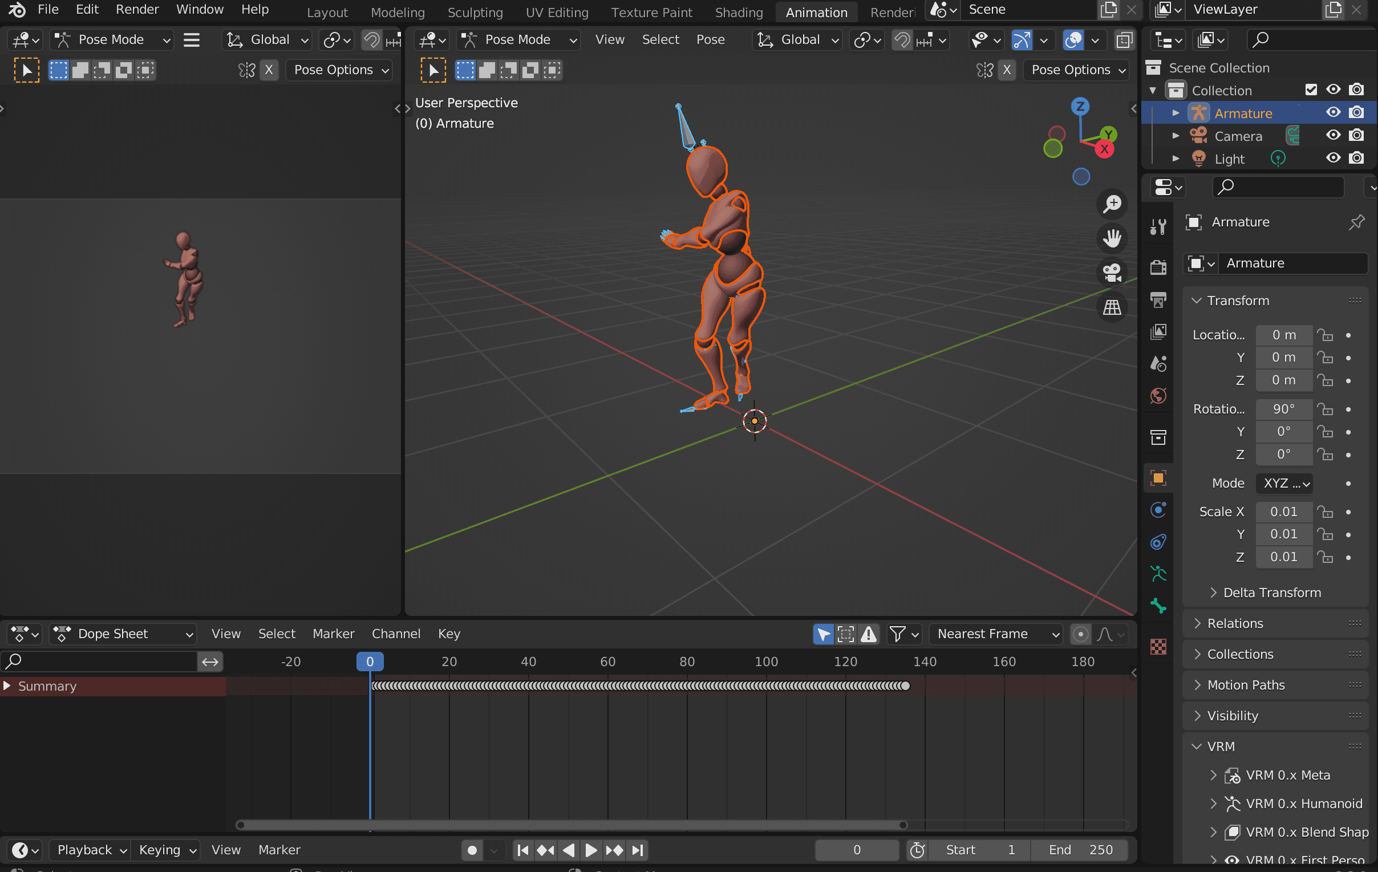Click the pan hand icon in the viewport
The width and height of the screenshot is (1378, 872).
(1112, 238)
